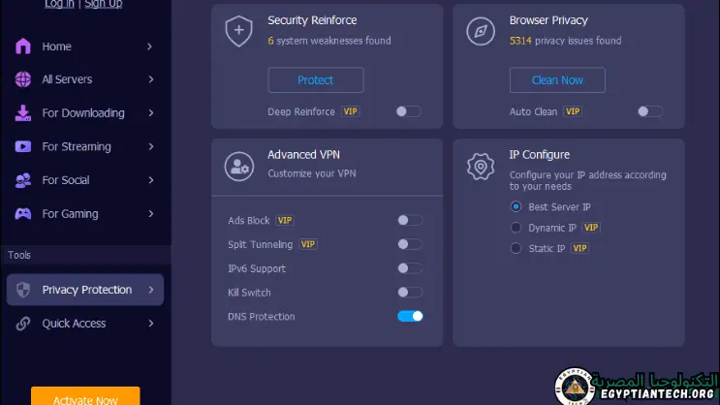Click the IPv6 Support label
720x405 pixels.
click(257, 268)
